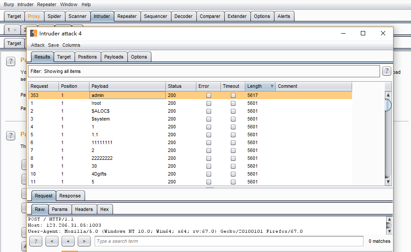
Task: Click the Burp lightning logo in attack window title
Action: pyautogui.click(x=34, y=33)
